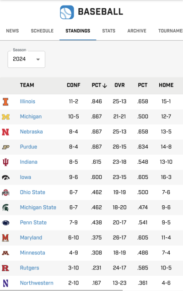
Task: Click the Illinois team logo
Action: pos(5,102)
